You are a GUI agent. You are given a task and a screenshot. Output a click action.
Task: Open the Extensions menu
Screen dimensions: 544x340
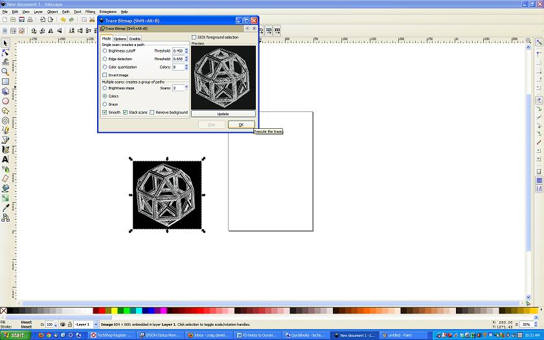click(108, 12)
